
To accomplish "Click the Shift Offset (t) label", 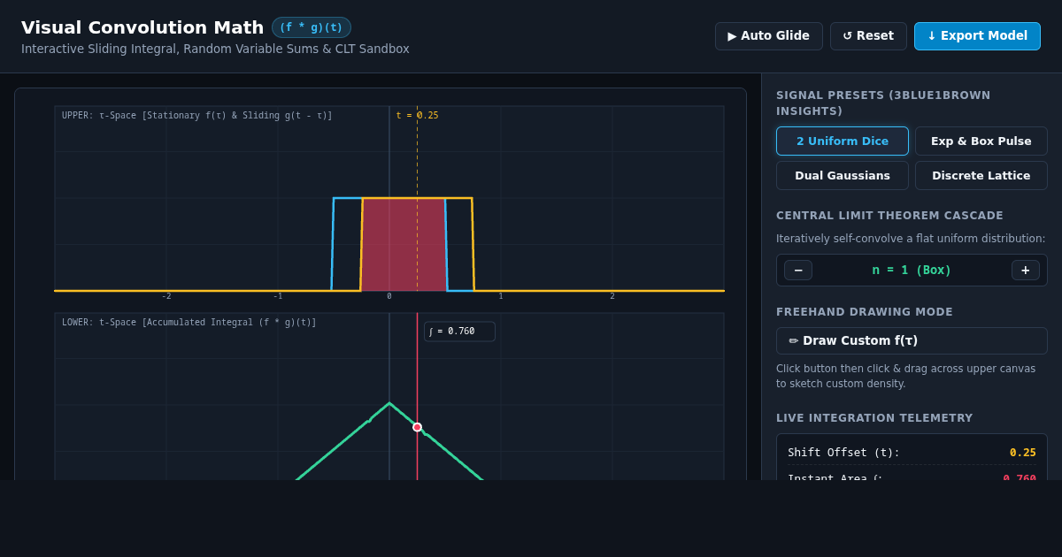I will tap(843, 453).
